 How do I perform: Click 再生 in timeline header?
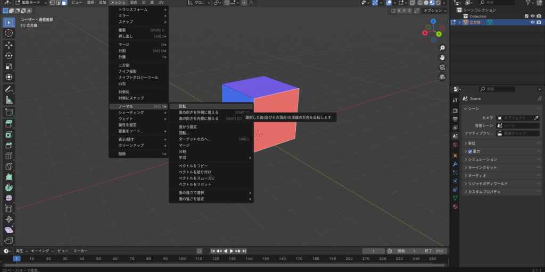click(x=21, y=251)
